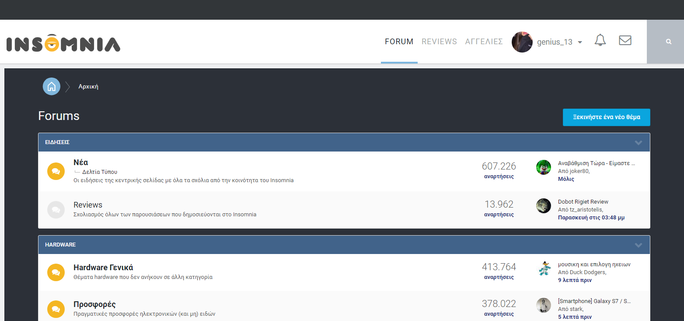Open joker80's avatar
The image size is (684, 321).
pyautogui.click(x=544, y=167)
